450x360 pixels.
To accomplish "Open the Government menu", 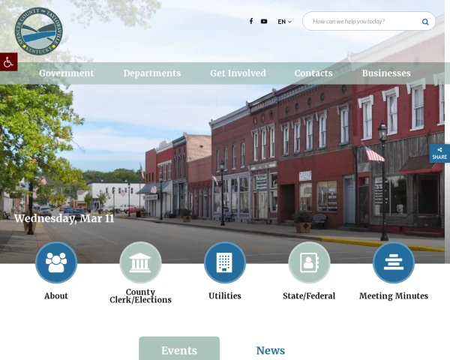I will 67,73.
